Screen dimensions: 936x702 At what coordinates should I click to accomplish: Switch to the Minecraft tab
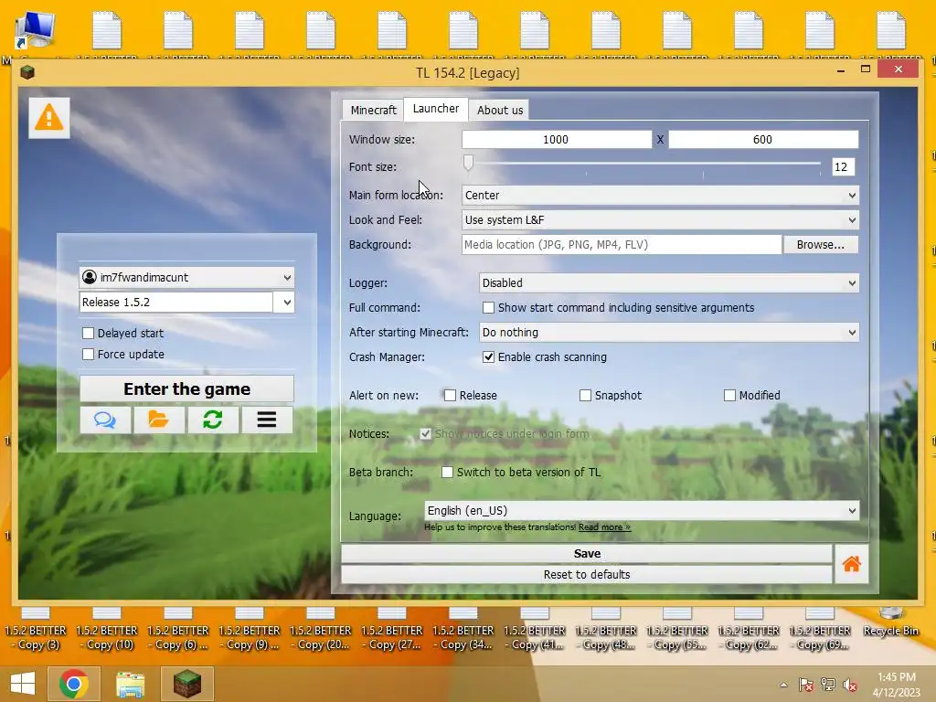click(x=374, y=110)
